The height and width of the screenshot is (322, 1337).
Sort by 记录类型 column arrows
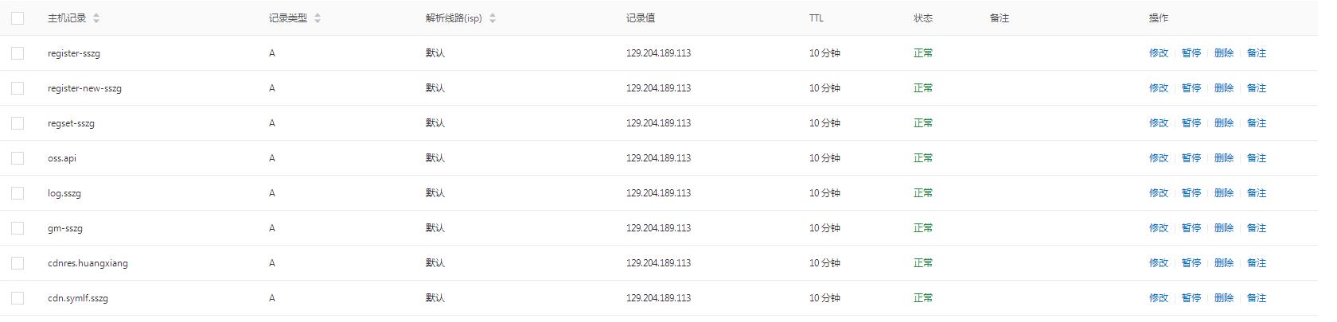(x=318, y=18)
